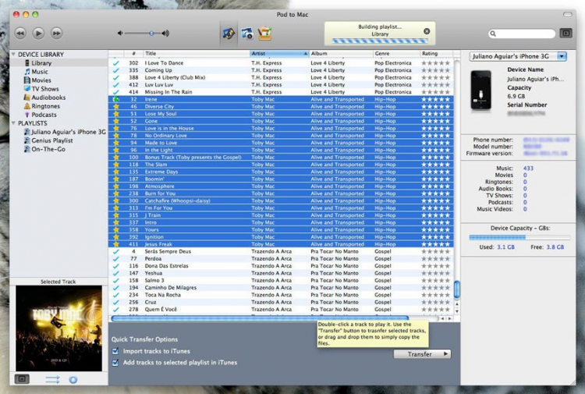Toggle checkmark for Coming Up track
This screenshot has height=394, width=585.
point(116,70)
